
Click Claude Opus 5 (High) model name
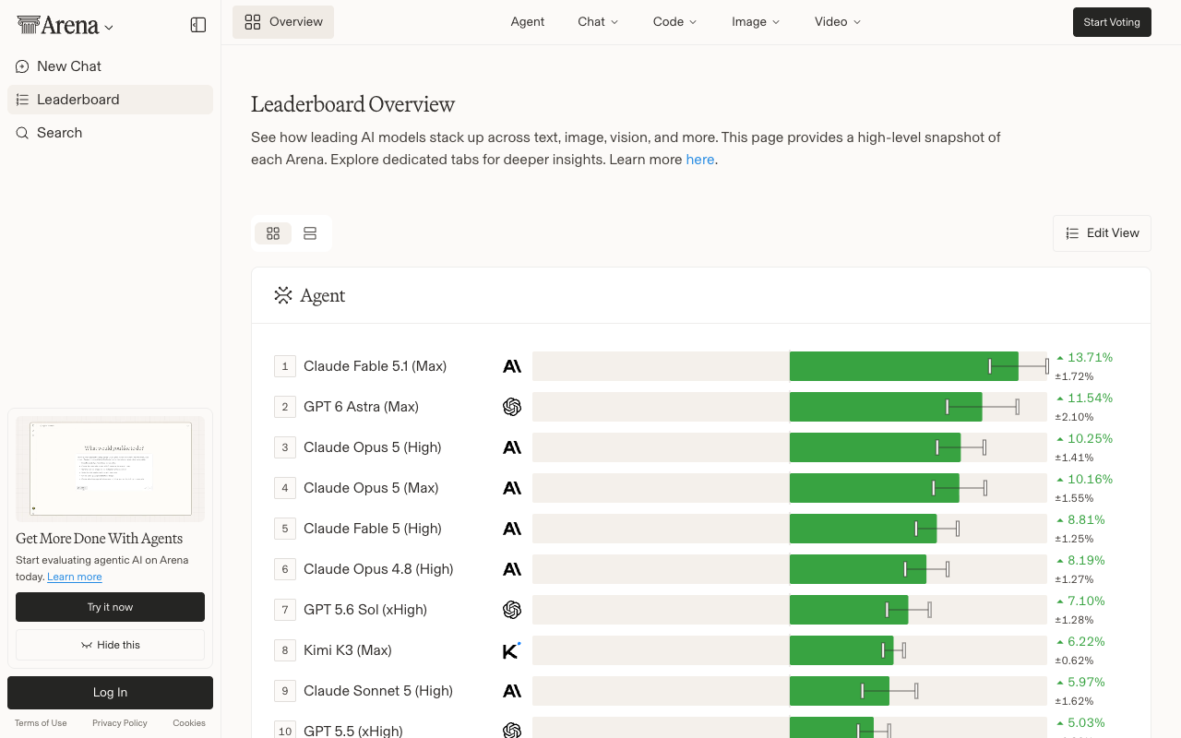373,447
